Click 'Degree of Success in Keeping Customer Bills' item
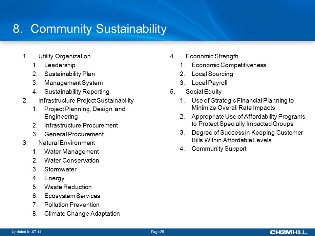The height and width of the screenshot is (236, 315). (x=247, y=136)
